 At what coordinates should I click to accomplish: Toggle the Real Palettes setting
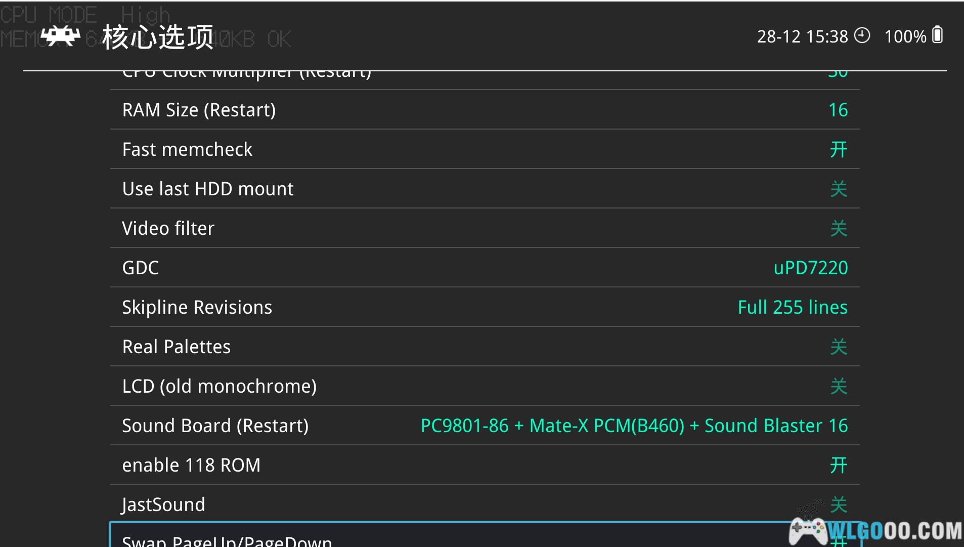click(x=838, y=347)
